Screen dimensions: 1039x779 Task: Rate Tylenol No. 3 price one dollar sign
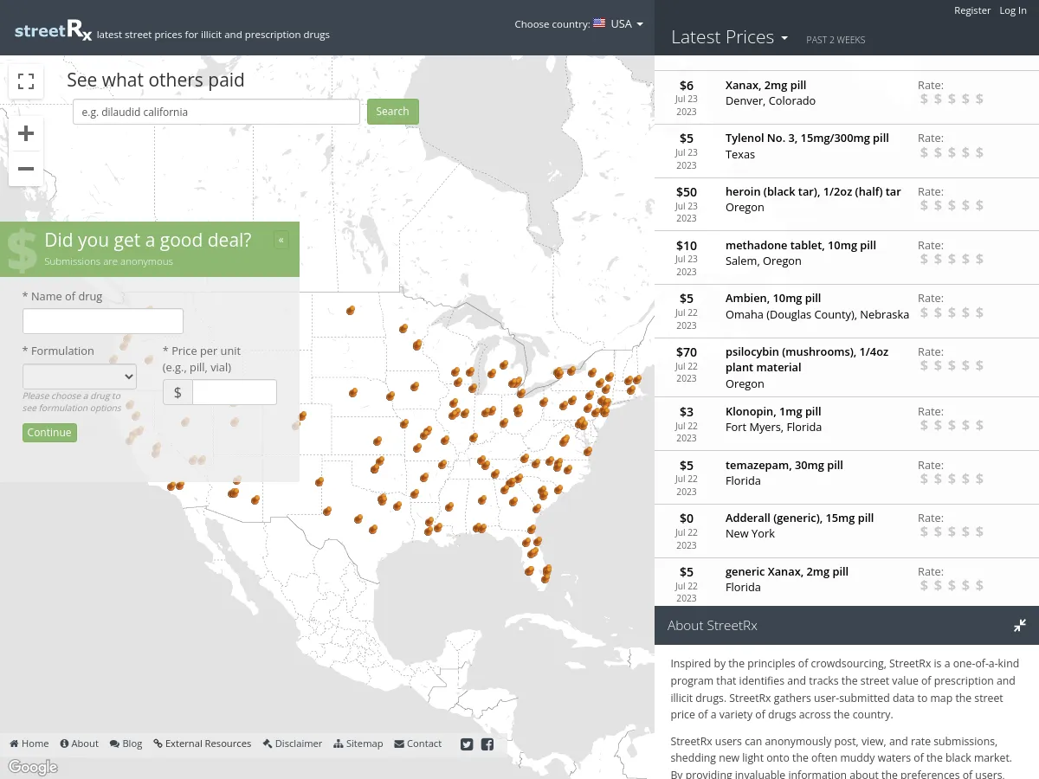point(924,153)
